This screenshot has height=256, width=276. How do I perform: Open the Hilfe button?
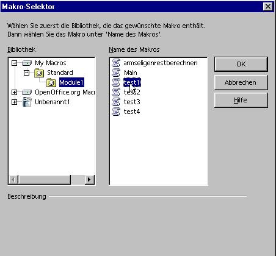(x=241, y=100)
